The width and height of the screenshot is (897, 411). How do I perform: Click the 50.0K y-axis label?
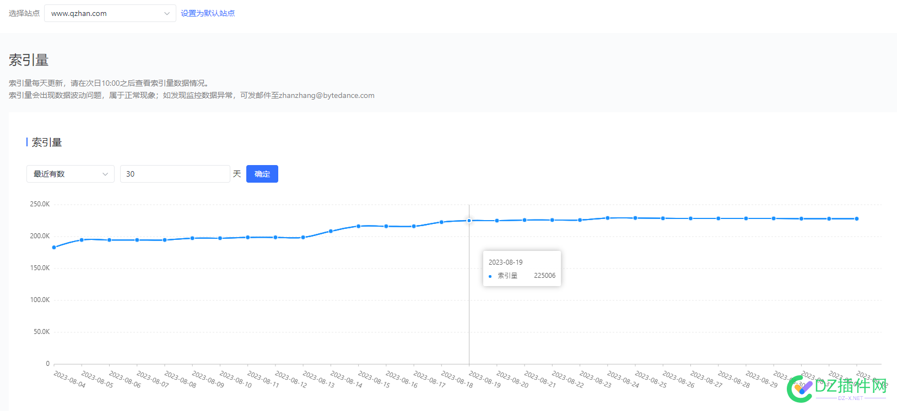[x=41, y=332]
